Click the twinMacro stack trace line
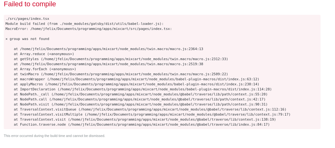Viewport: 335px width, 148px height. (x=121, y=74)
